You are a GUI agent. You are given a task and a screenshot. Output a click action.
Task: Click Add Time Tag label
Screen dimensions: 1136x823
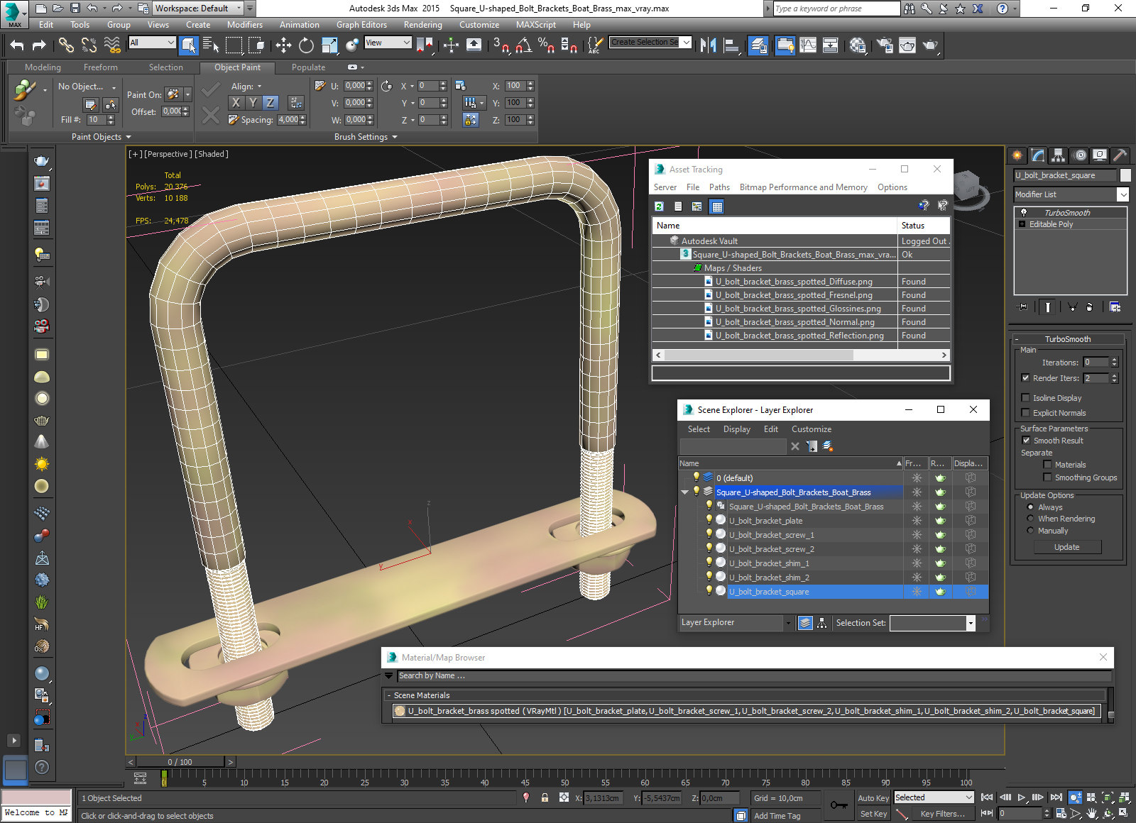click(777, 816)
